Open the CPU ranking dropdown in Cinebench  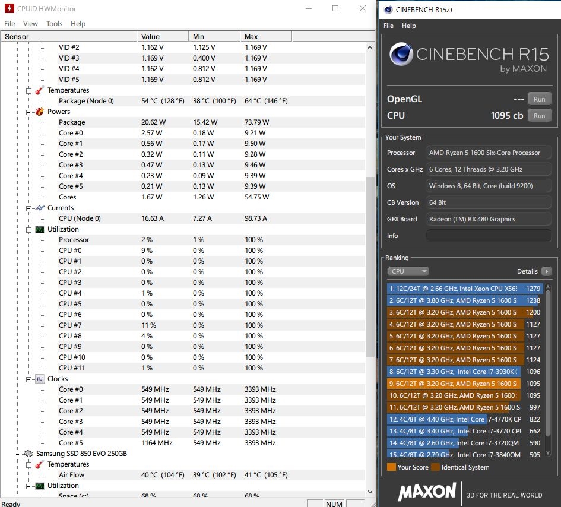click(408, 271)
